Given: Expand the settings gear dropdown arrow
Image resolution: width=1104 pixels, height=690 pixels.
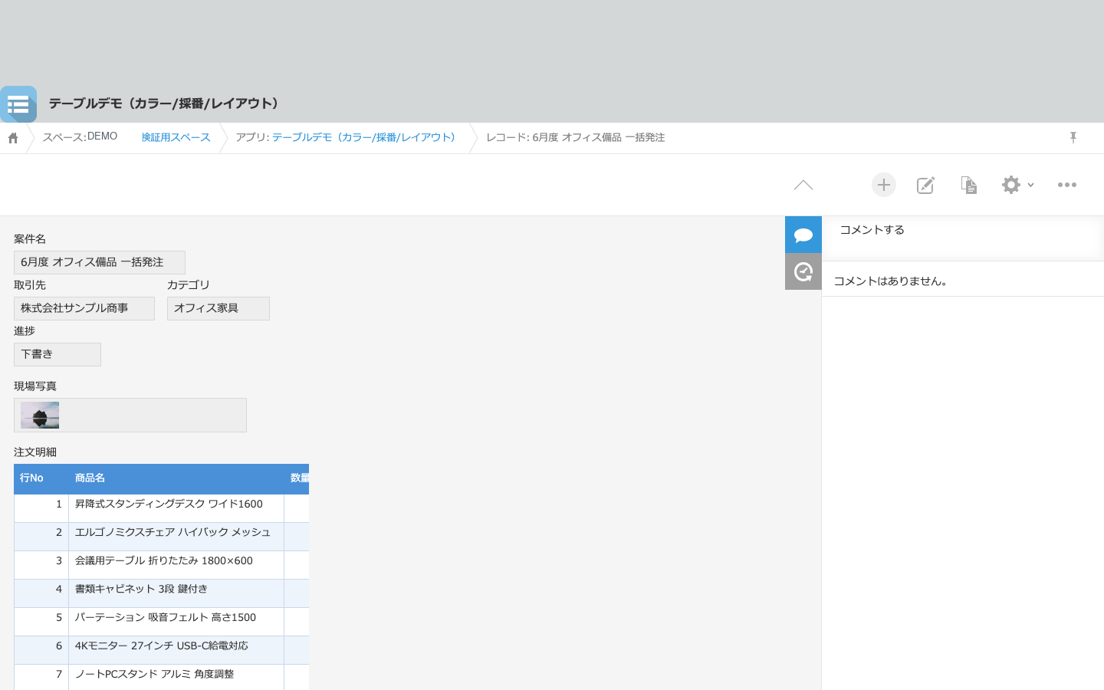Looking at the screenshot, I should click(1031, 185).
